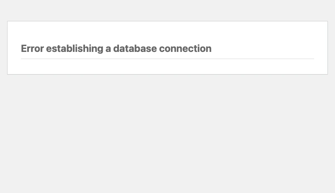Click the top-right corner of the error box
Image resolution: width=335 pixels, height=193 pixels.
327,21
